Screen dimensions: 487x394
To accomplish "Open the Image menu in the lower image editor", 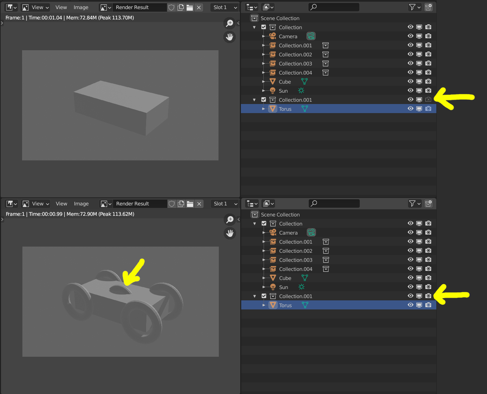I will click(81, 204).
